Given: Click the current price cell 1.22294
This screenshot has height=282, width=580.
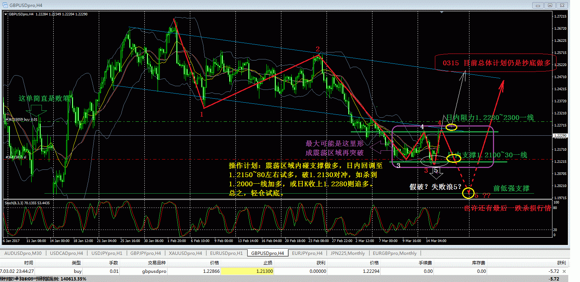Looking at the screenshot, I should click(371, 271).
